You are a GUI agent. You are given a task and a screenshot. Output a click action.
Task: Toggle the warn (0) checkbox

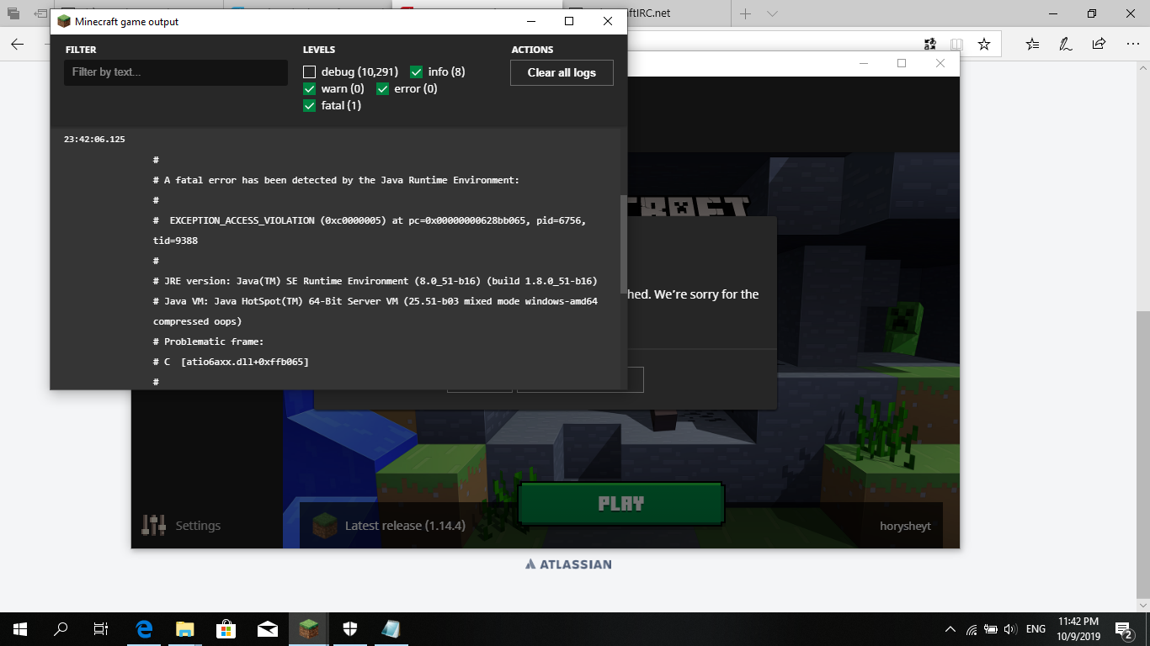(309, 89)
